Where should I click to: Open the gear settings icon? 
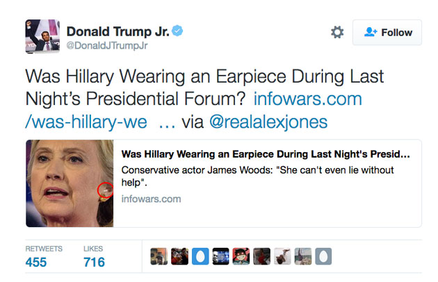pos(337,32)
